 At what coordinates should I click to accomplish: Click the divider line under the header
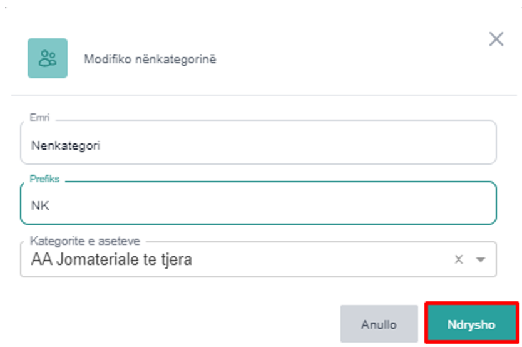263,95
